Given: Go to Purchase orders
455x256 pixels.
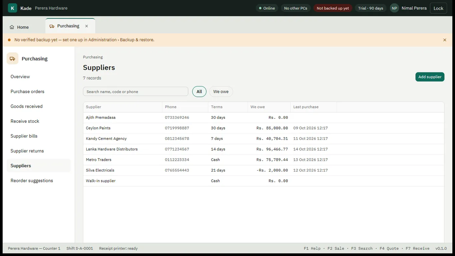Looking at the screenshot, I should pyautogui.click(x=39, y=91).
